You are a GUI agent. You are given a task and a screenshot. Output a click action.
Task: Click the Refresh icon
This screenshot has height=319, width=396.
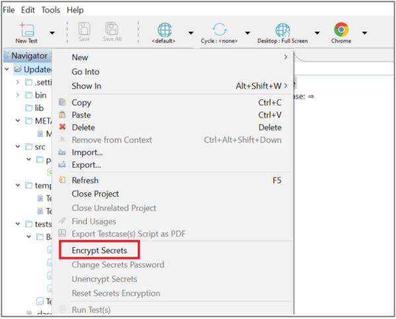pos(62,180)
